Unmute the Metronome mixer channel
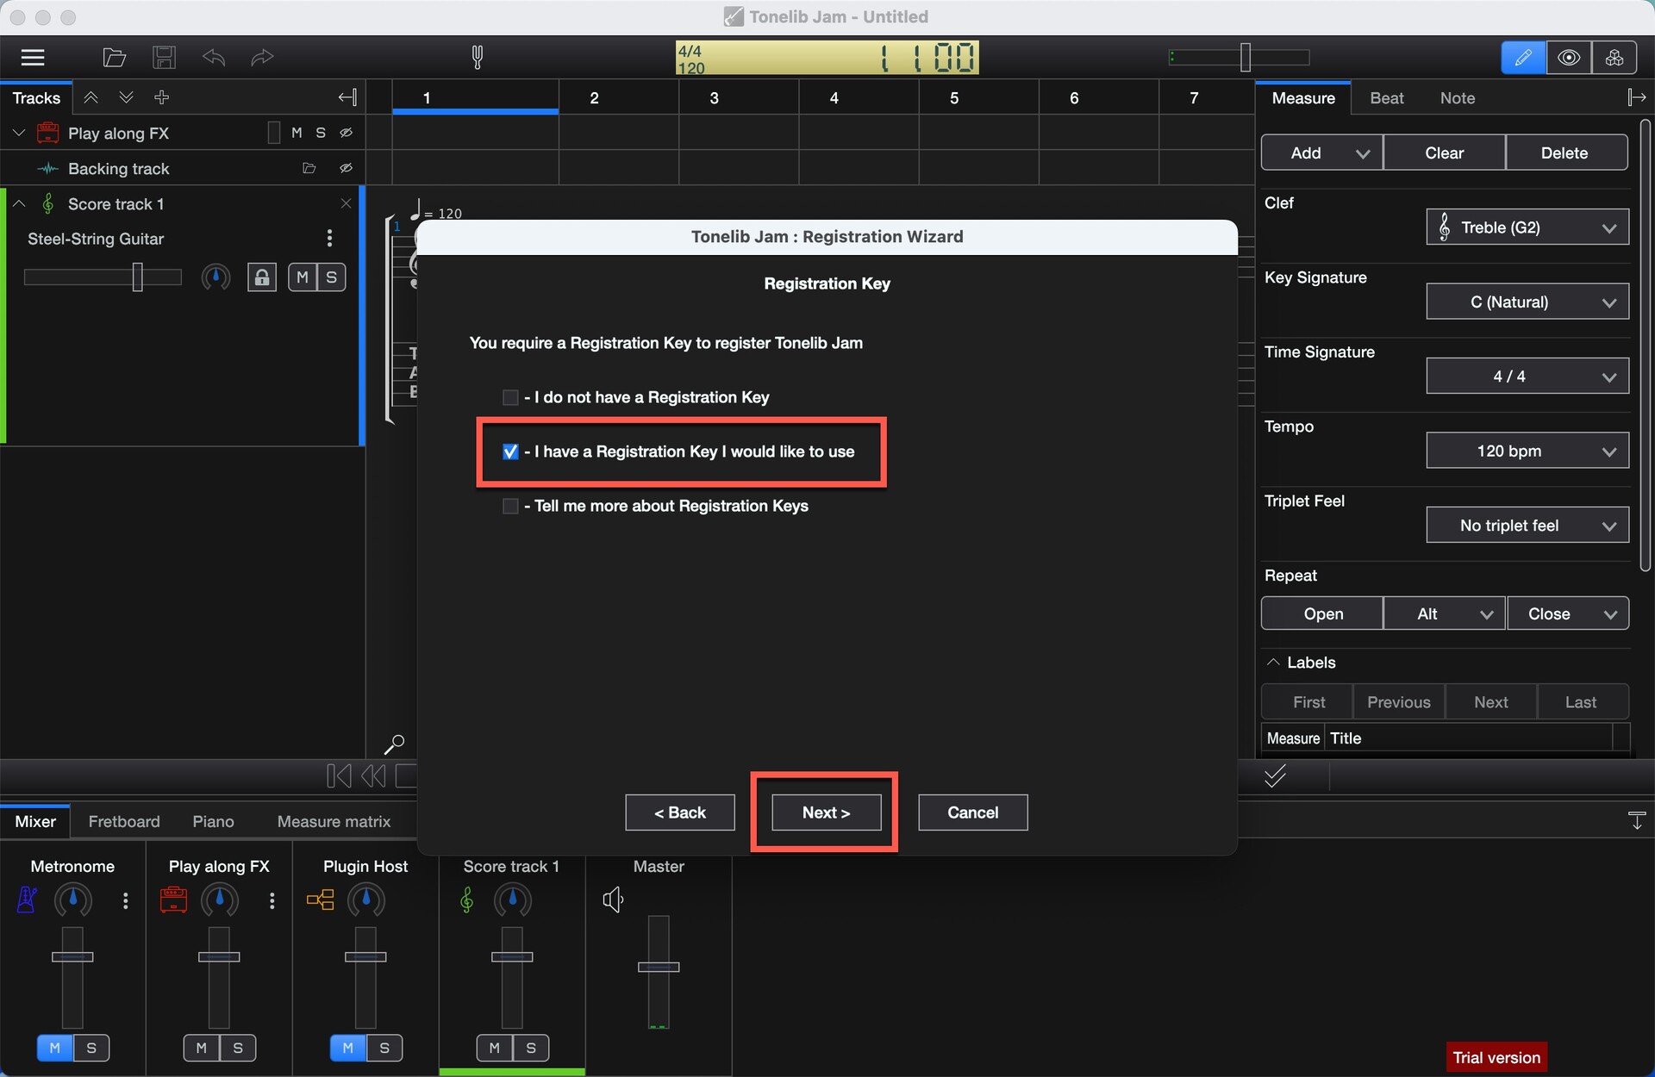This screenshot has height=1077, width=1655. pos(55,1048)
